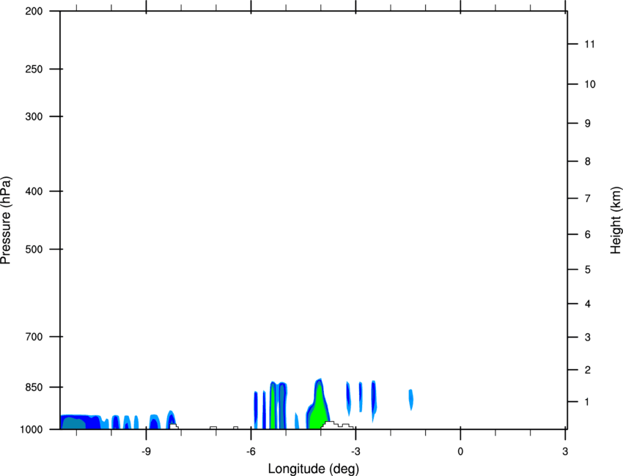Click the -3 longitude tick label
623x476 pixels.
[355, 451]
